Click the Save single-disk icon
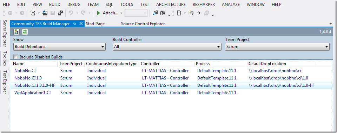The width and height of the screenshot is (337, 133). pyautogui.click(x=53, y=13)
